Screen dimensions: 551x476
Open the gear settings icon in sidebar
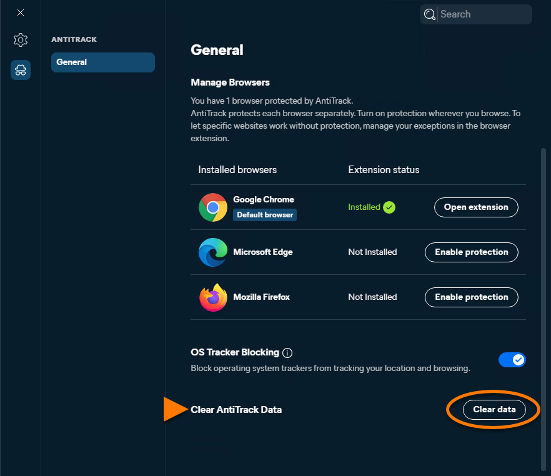[21, 40]
